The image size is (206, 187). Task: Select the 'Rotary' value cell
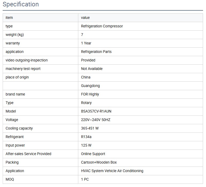coord(86,103)
